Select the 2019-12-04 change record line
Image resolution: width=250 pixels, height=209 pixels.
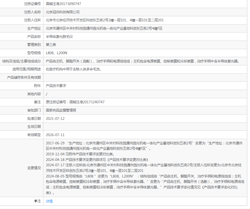point(80,154)
